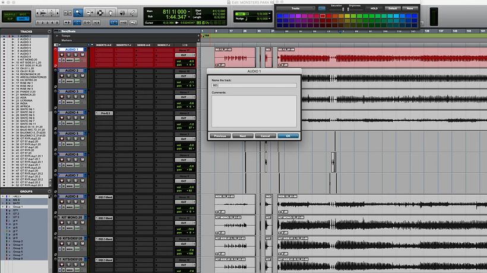Record-enable the AUDIO 1 track
487x273 pixels.
pyautogui.click(x=62, y=55)
